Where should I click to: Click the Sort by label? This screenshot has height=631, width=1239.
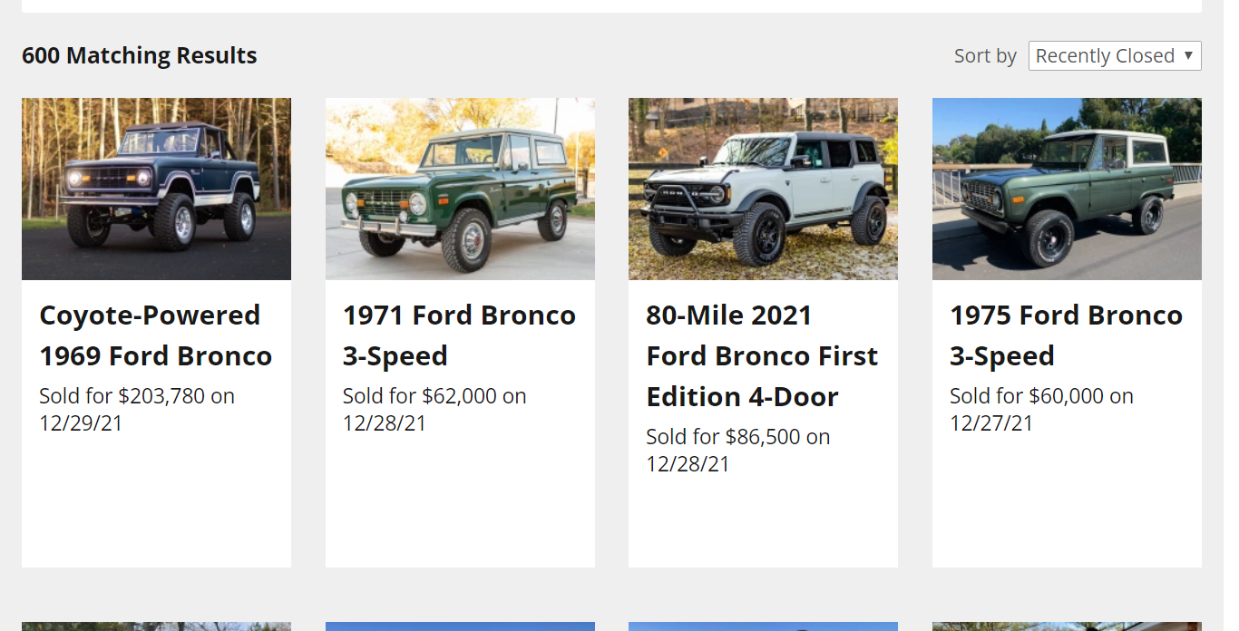pyautogui.click(x=985, y=56)
